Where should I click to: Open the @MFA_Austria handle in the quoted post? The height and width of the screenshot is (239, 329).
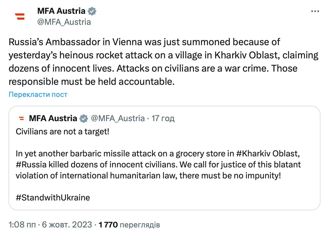[x=118, y=119]
